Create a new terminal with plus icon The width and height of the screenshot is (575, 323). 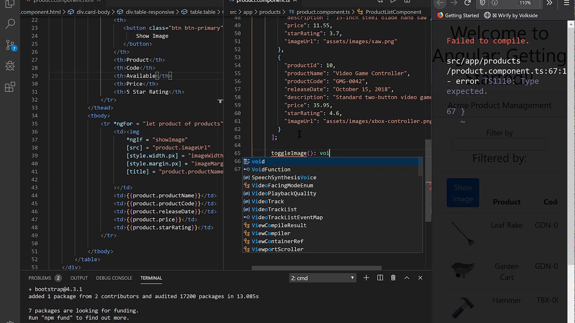click(x=366, y=278)
